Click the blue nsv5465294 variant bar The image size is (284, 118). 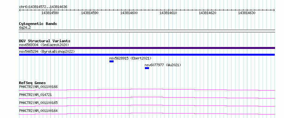(x=147, y=55)
